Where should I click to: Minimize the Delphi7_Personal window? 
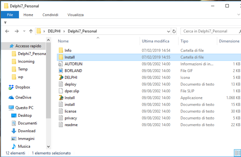[x=212, y=6]
